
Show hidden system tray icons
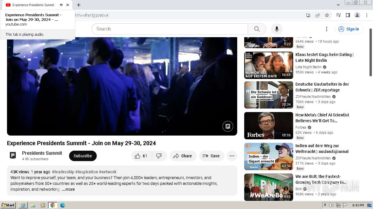[325, 205]
